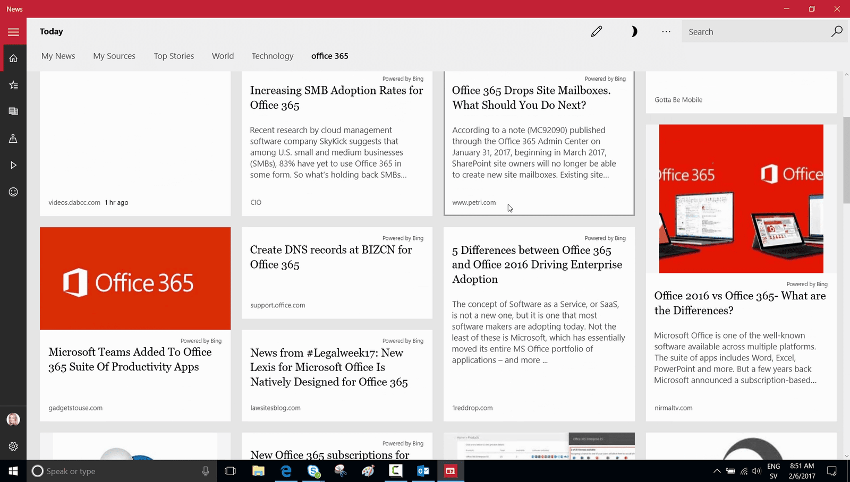Go to the Home sidebar icon
850x482 pixels.
coord(13,58)
